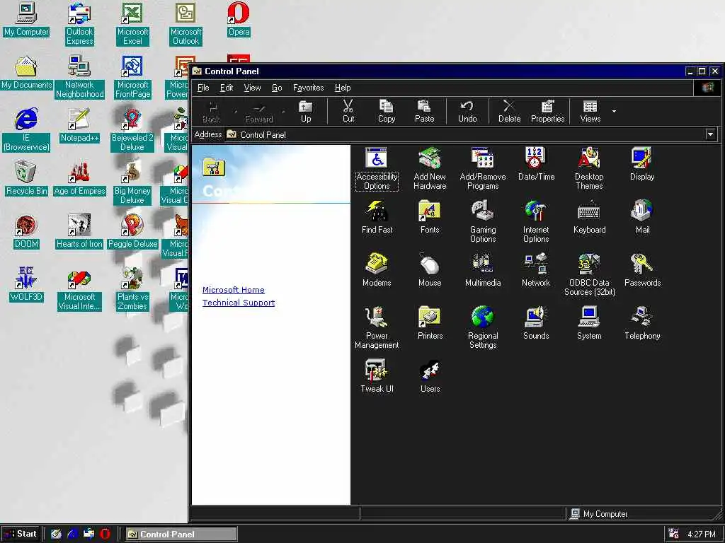Click the system tray clock
This screenshot has height=543, width=725.
701,535
